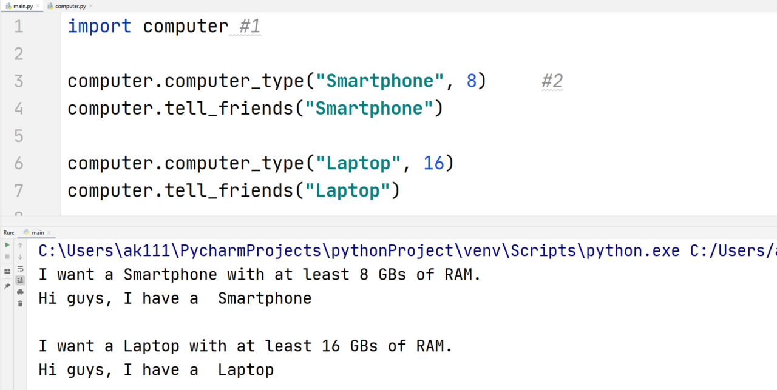The width and height of the screenshot is (777, 390).
Task: Pin the main run tab
Action: (x=7, y=286)
